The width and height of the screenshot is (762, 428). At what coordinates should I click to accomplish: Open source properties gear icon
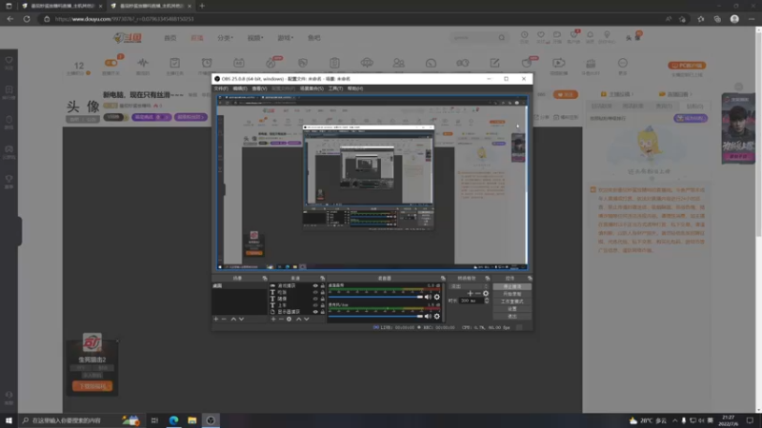pos(290,320)
